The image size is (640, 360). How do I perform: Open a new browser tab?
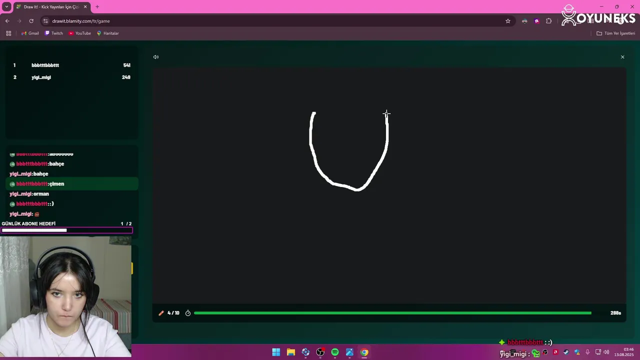97,7
